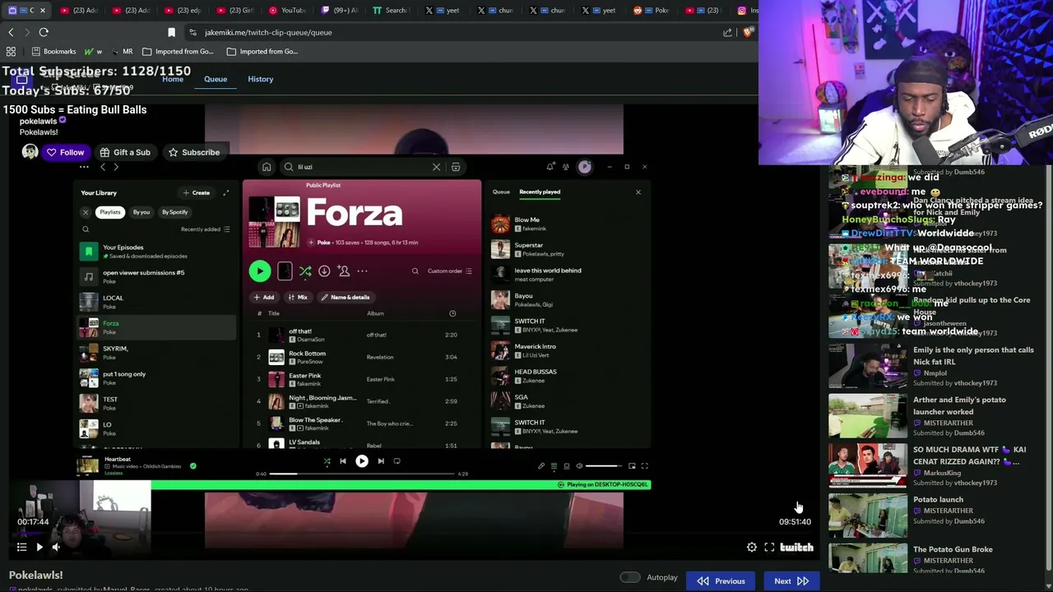Go back in Spotify navigation

coord(103,167)
